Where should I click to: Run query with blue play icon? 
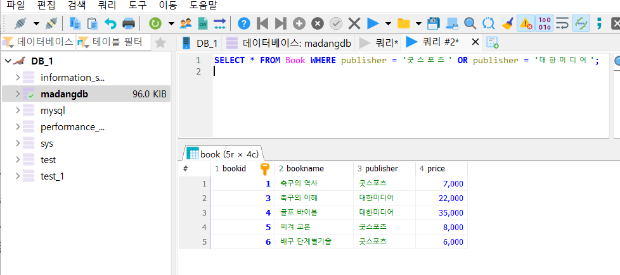click(373, 23)
